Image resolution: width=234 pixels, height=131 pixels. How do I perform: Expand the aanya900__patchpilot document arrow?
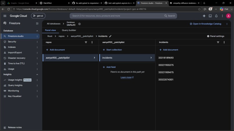pyautogui.click(x=94, y=58)
